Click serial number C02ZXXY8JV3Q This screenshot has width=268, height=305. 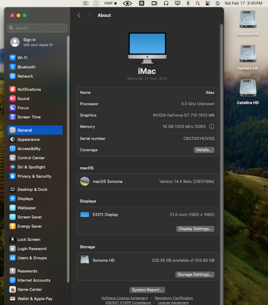coord(199,139)
